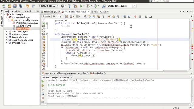This screenshot has height=109, width=194.
Task: Click the com.core.tablesample.FXMLController breadcrumb
Action: pyautogui.click(x=65, y=73)
